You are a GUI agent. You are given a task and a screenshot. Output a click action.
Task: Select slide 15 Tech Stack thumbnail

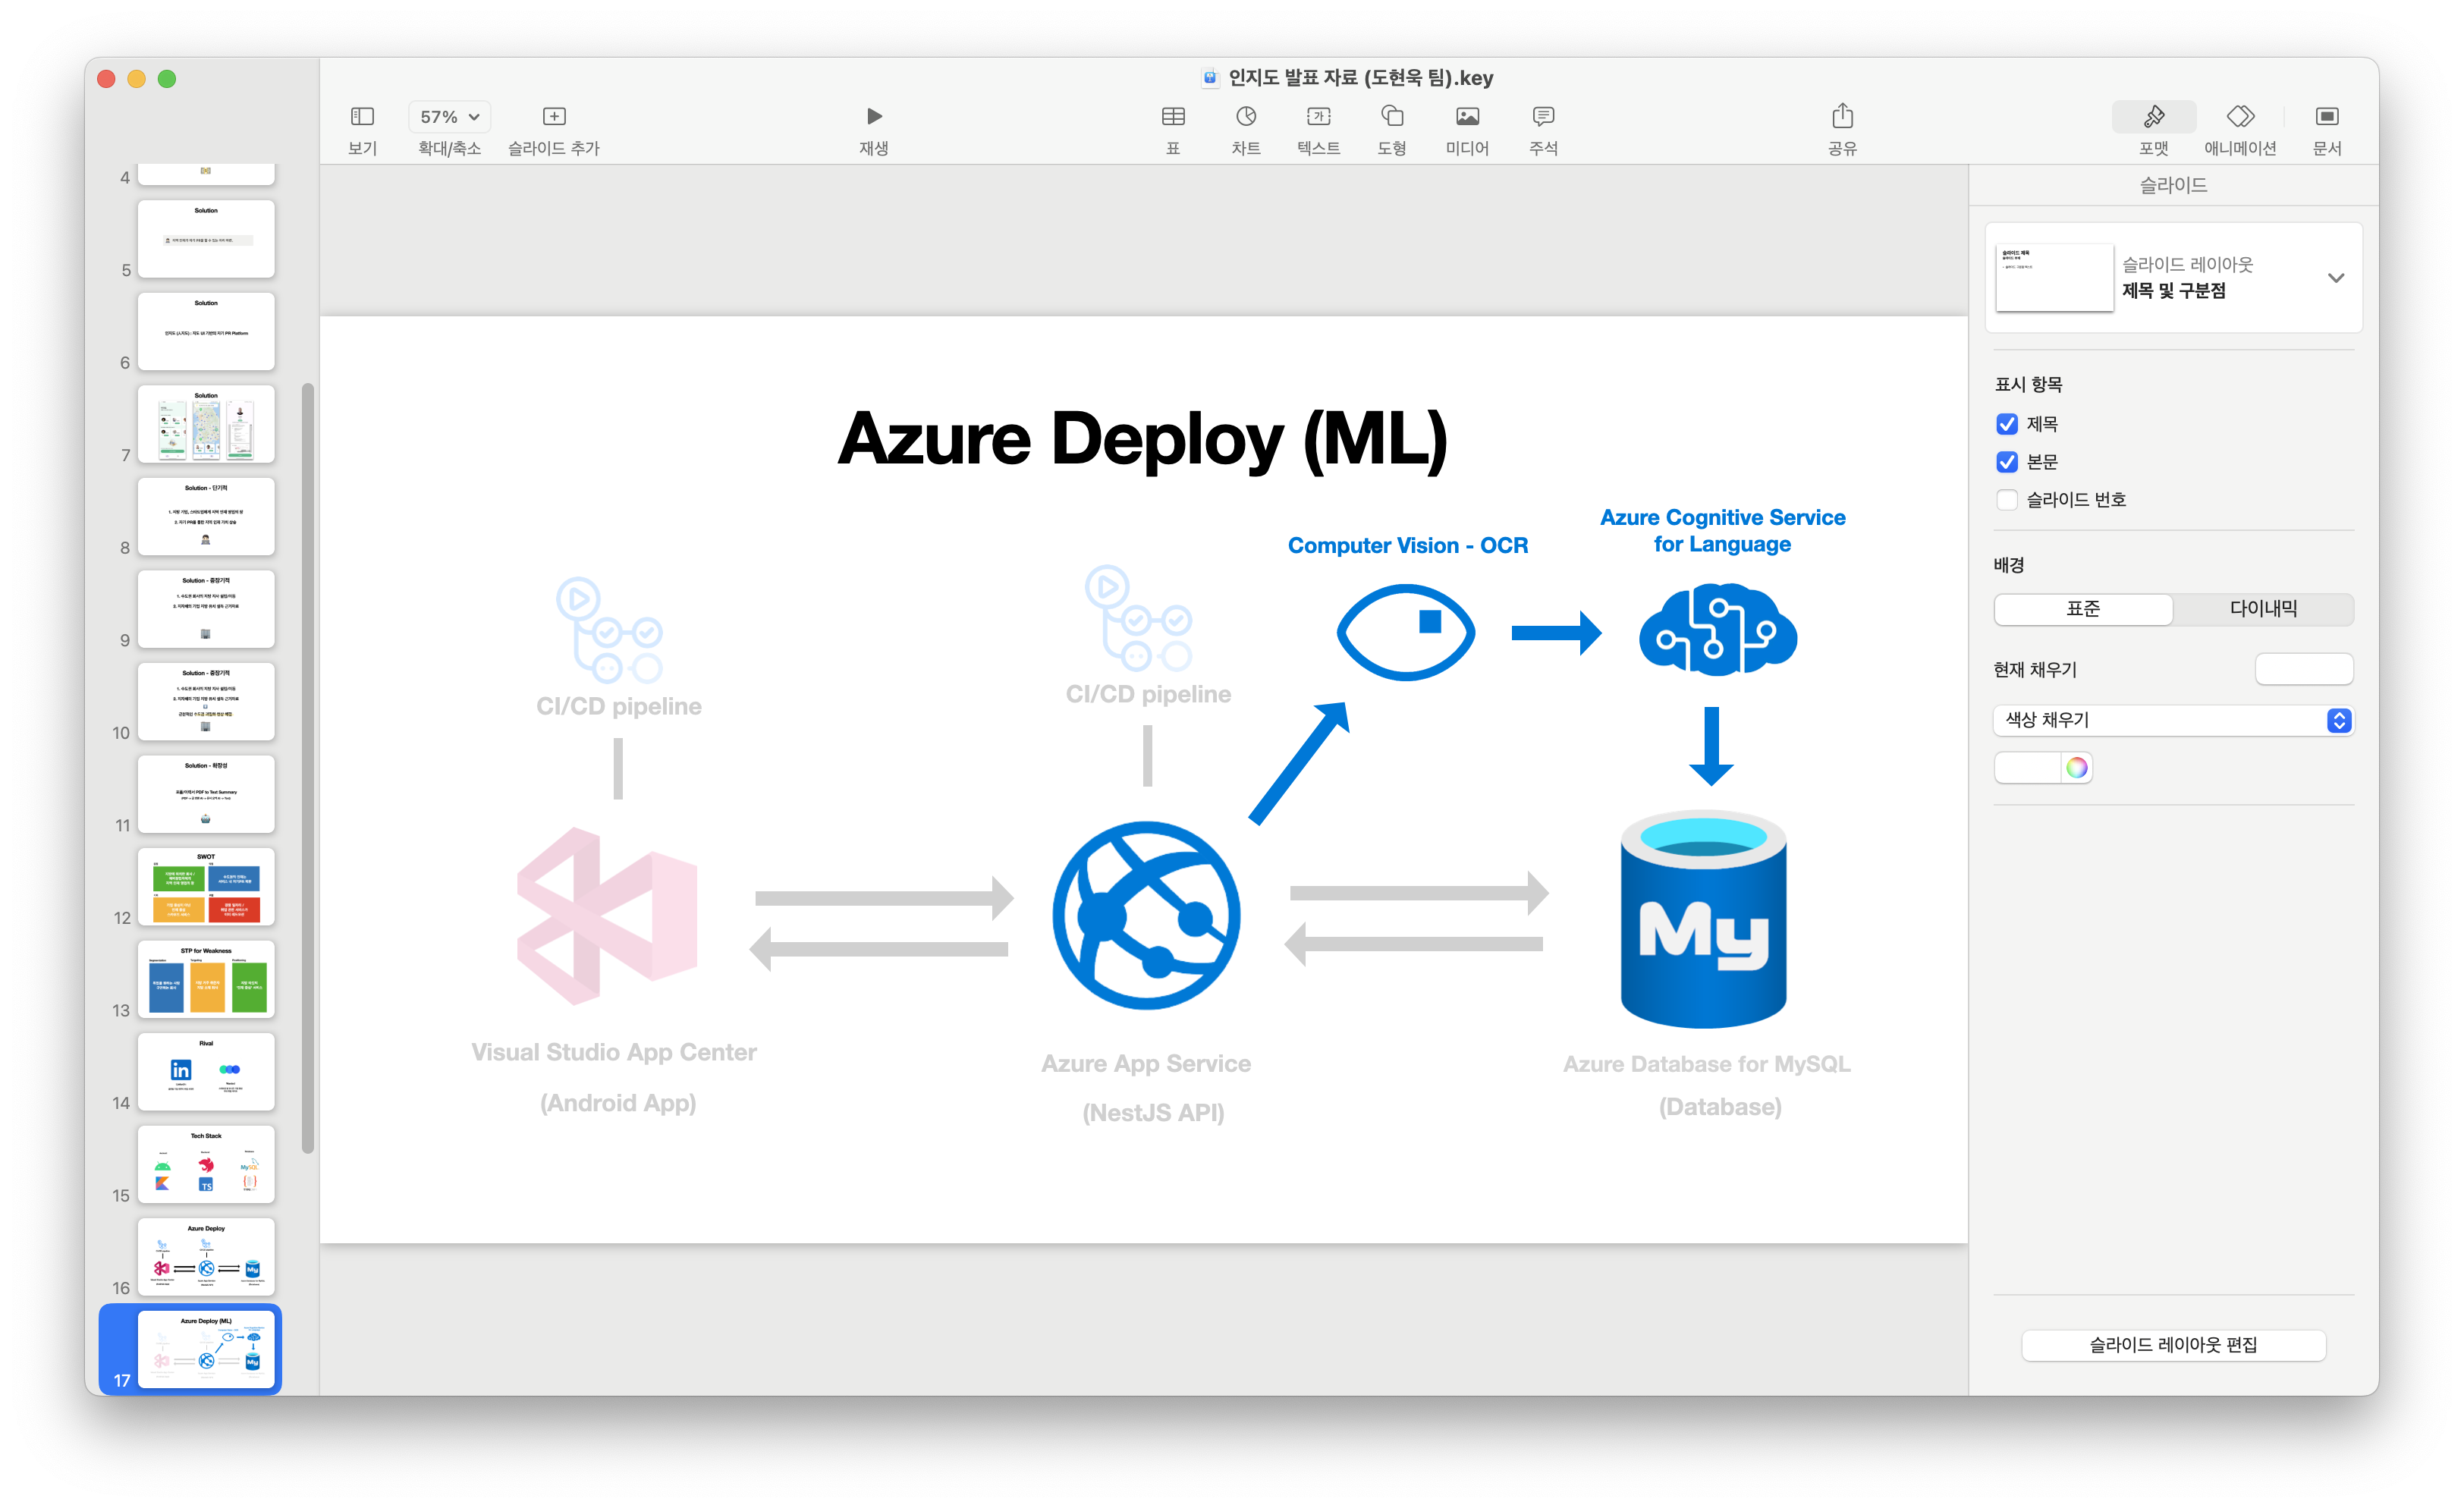coord(206,1164)
